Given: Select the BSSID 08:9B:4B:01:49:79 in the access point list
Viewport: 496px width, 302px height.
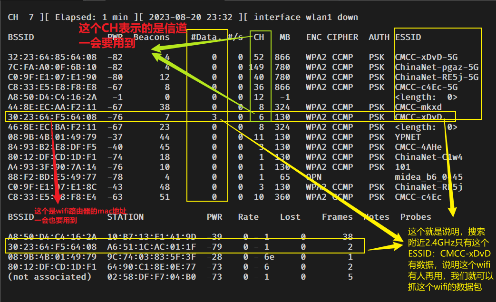Looking at the screenshot, I should [52, 137].
